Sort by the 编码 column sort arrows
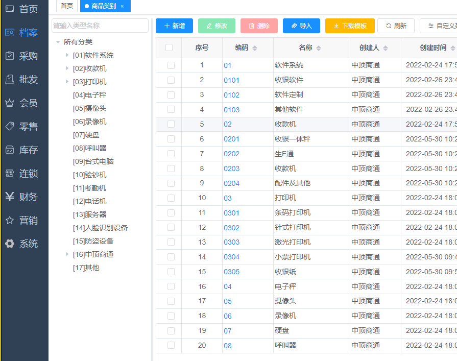The image size is (457, 361). [x=255, y=48]
